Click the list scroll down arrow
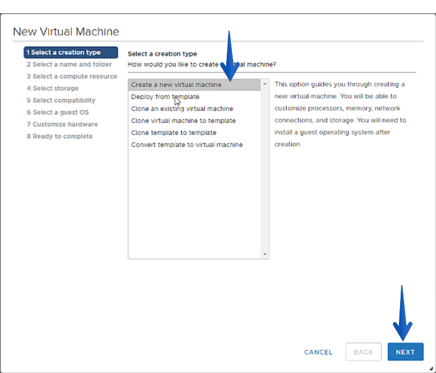 coord(264,254)
